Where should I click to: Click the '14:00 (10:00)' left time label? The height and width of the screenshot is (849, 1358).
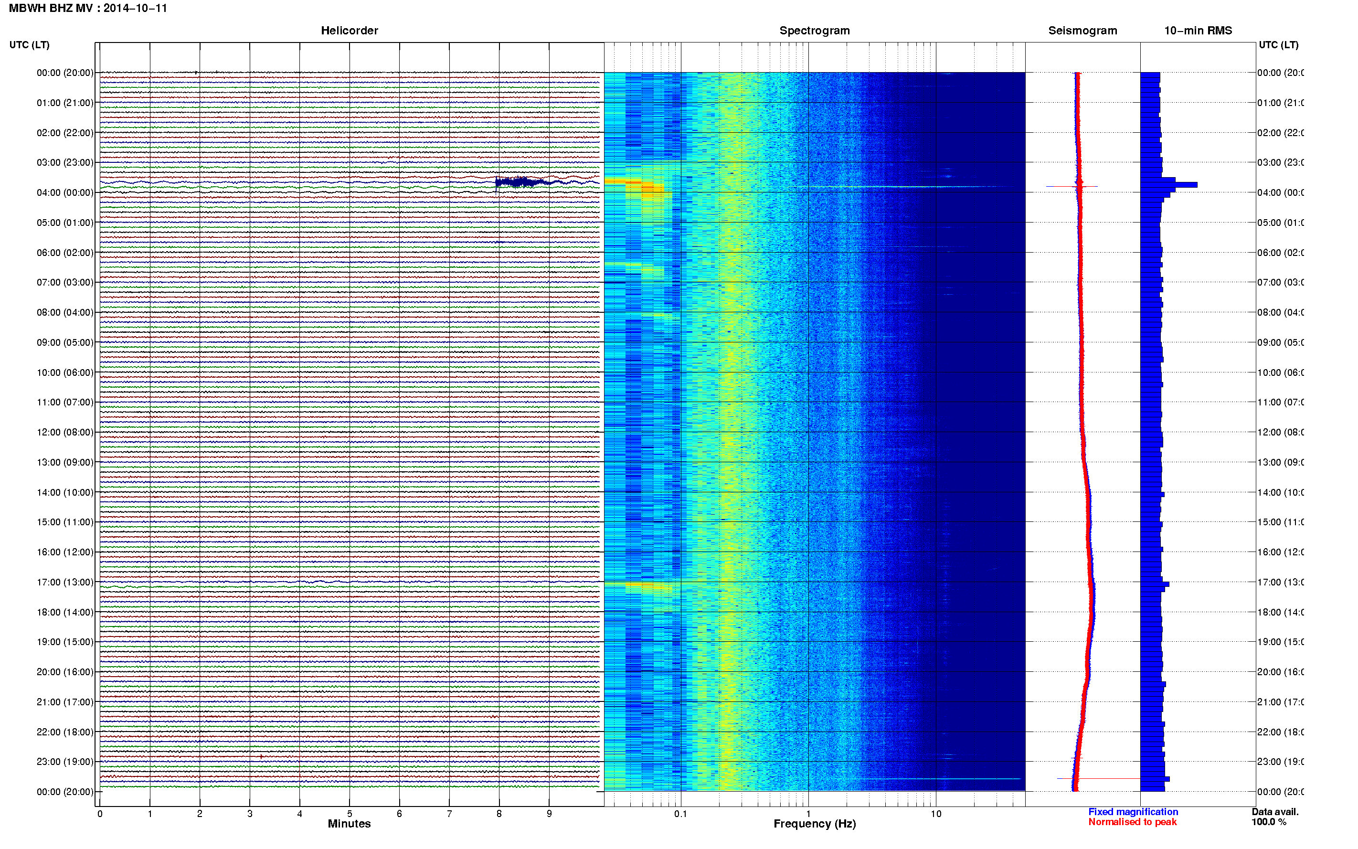click(65, 492)
